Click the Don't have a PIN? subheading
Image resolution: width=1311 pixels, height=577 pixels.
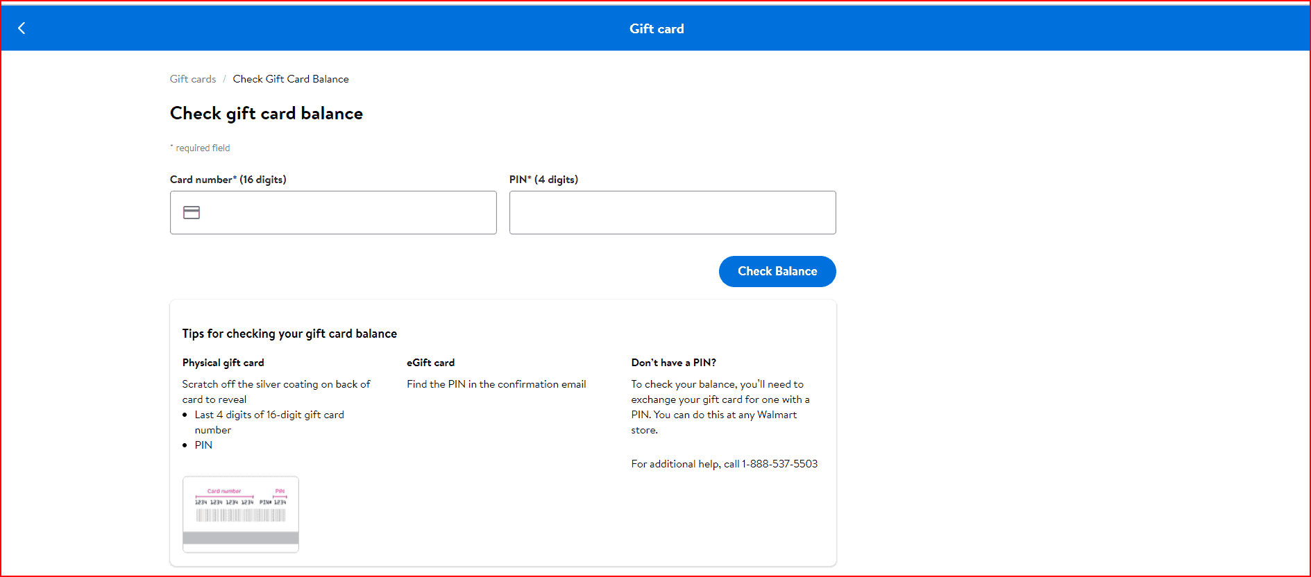click(673, 363)
